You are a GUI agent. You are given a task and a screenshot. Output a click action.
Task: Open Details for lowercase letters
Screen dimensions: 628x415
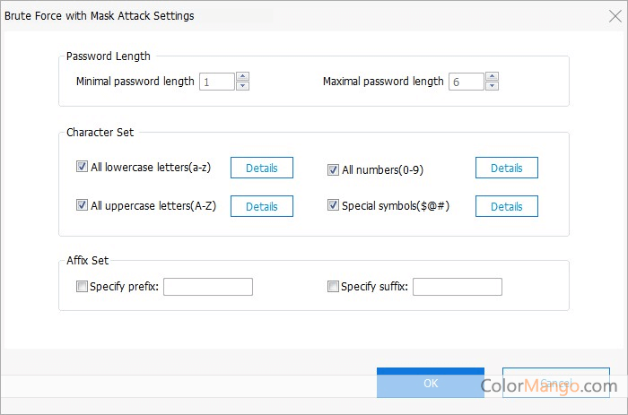262,168
